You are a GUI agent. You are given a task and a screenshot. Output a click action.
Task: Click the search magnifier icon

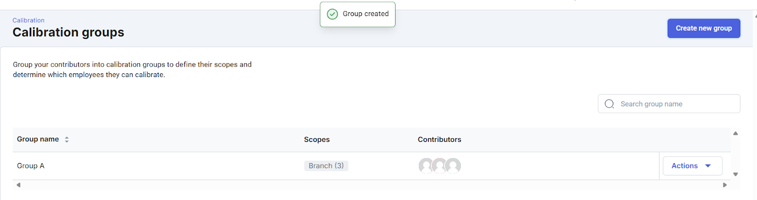609,104
